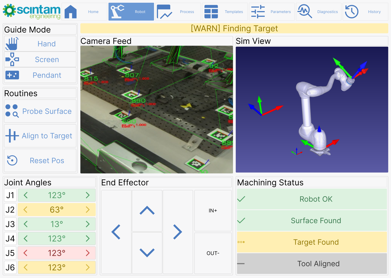391x278 pixels.
Task: Click the Templates grid icon
Action: pyautogui.click(x=211, y=12)
